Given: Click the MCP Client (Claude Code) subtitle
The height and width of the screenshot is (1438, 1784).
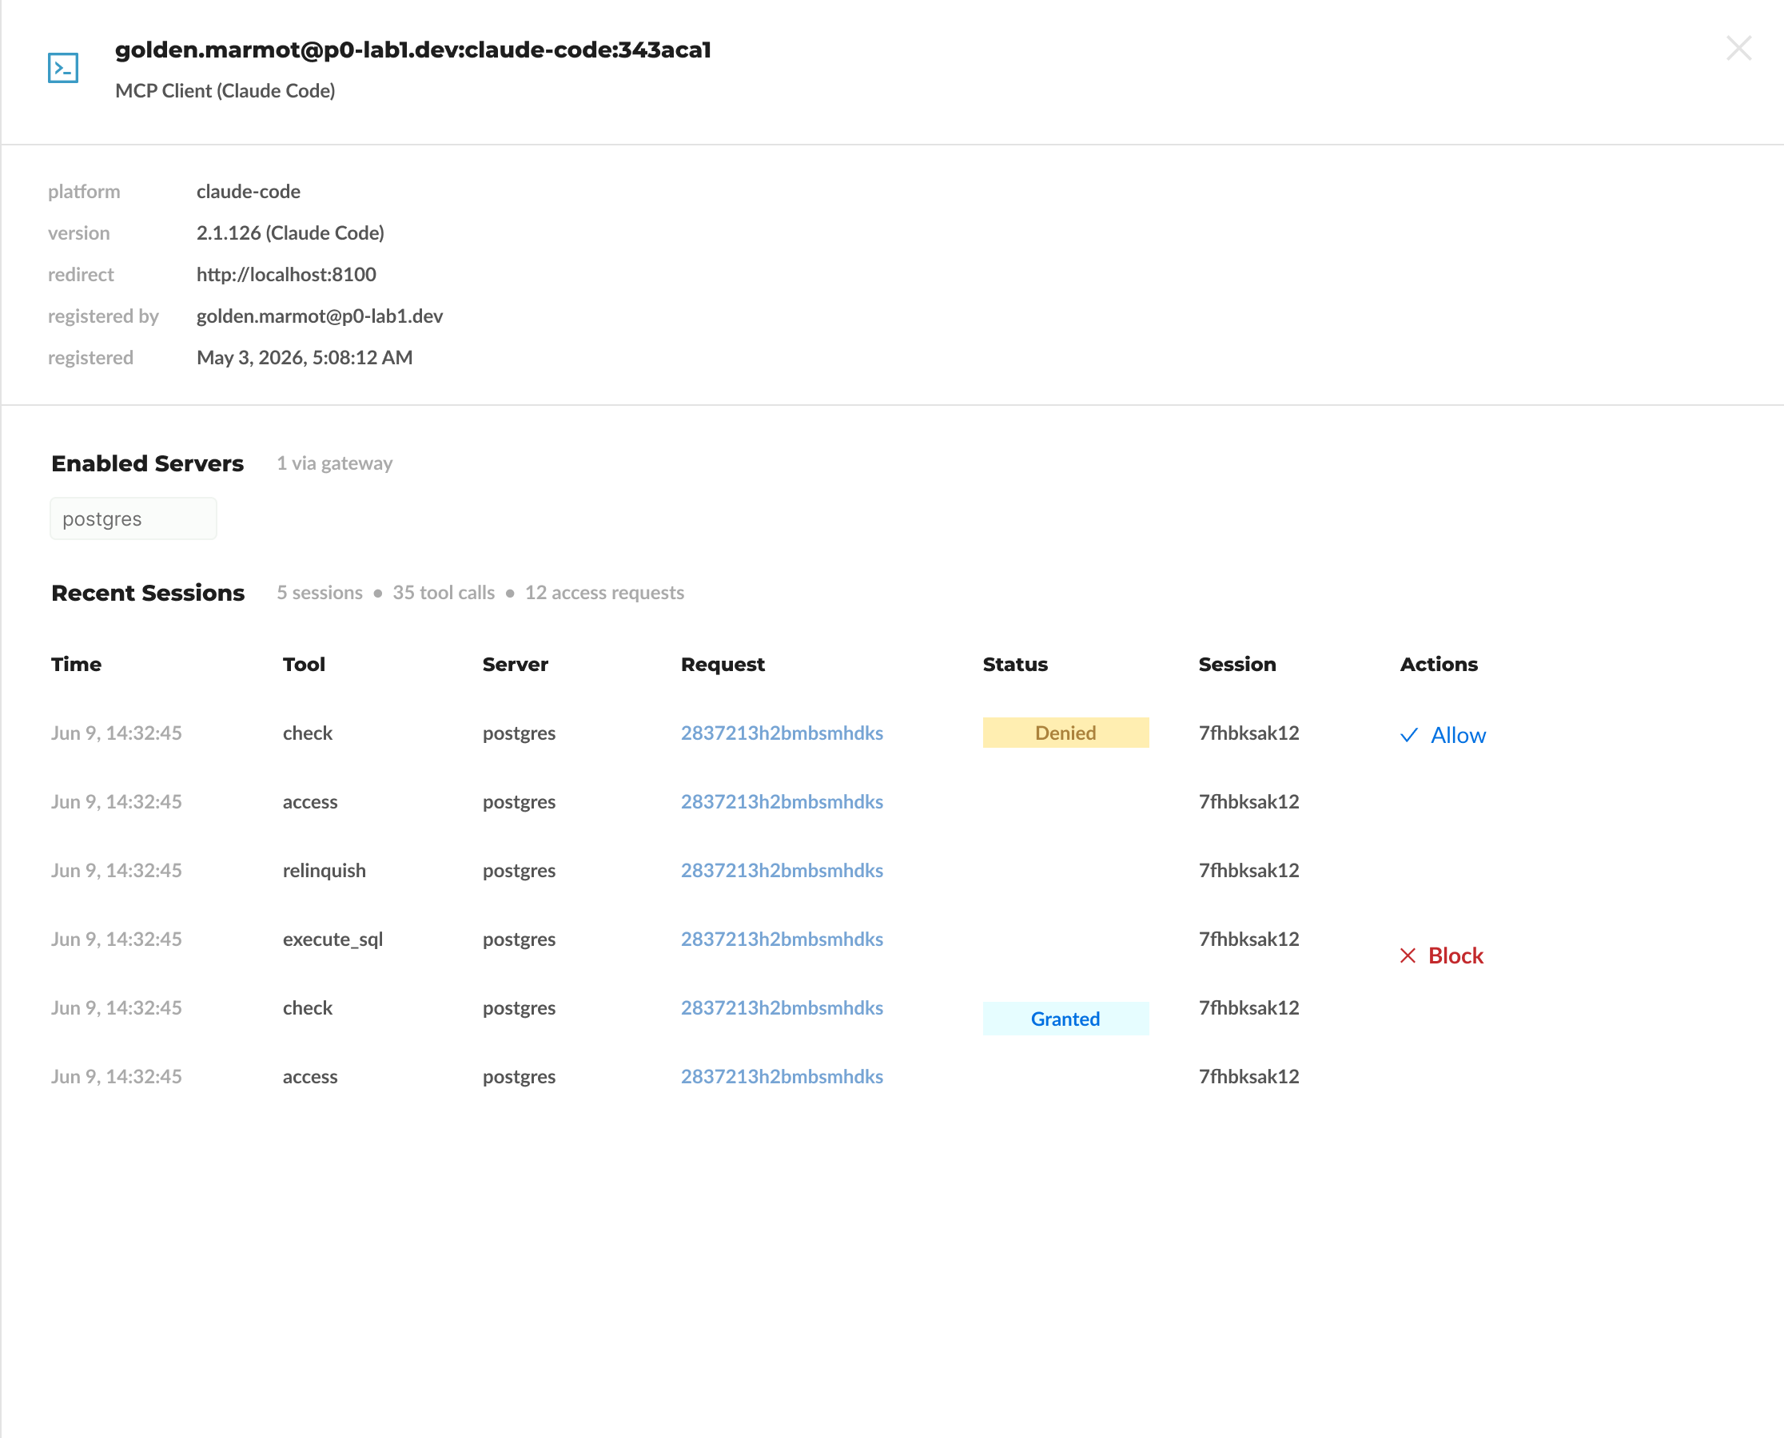Looking at the screenshot, I should (225, 91).
